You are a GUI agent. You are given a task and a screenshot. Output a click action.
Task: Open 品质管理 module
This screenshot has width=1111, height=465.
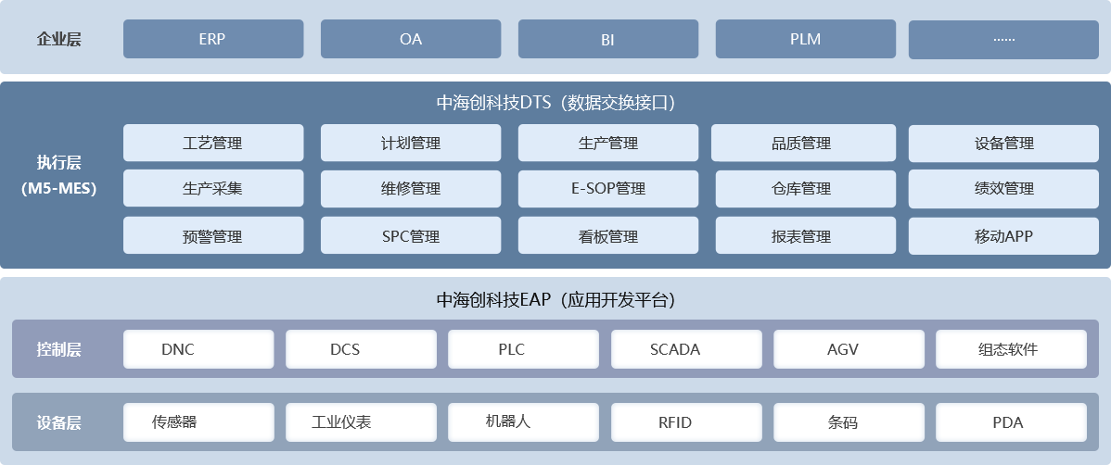(803, 143)
